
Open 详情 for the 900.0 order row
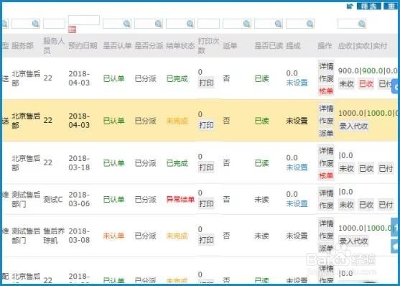coord(326,66)
